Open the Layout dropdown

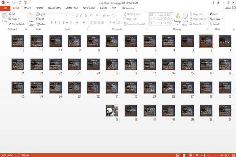(x=41, y=14)
